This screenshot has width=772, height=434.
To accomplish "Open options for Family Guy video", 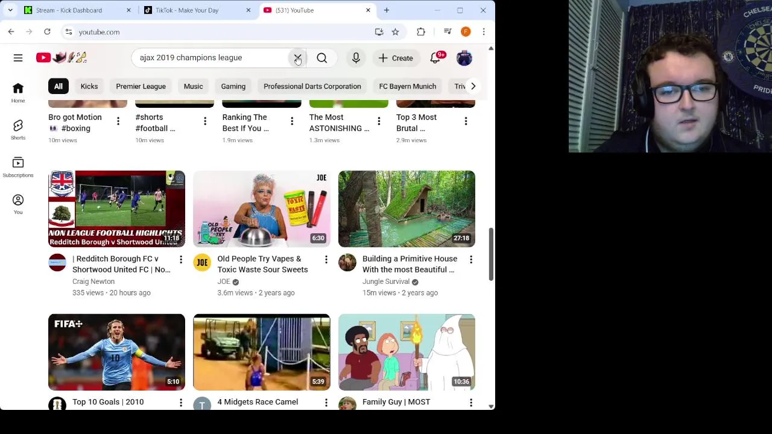I will [x=471, y=402].
